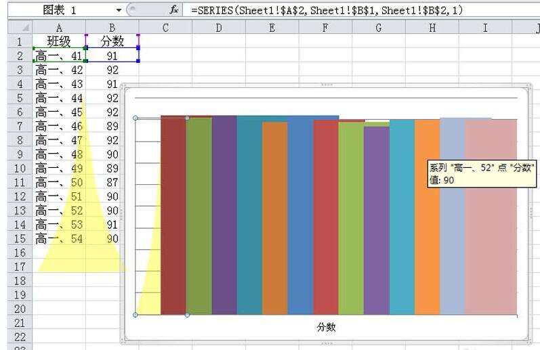Image resolution: width=540 pixels, height=350 pixels.
Task: Click cell B1 containing 分数
Action: pos(112,42)
